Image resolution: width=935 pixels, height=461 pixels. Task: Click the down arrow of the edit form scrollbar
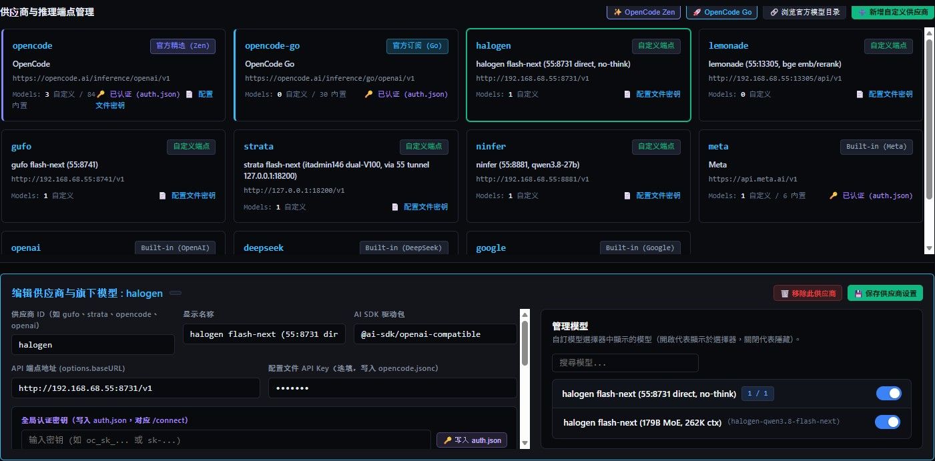pyautogui.click(x=525, y=442)
